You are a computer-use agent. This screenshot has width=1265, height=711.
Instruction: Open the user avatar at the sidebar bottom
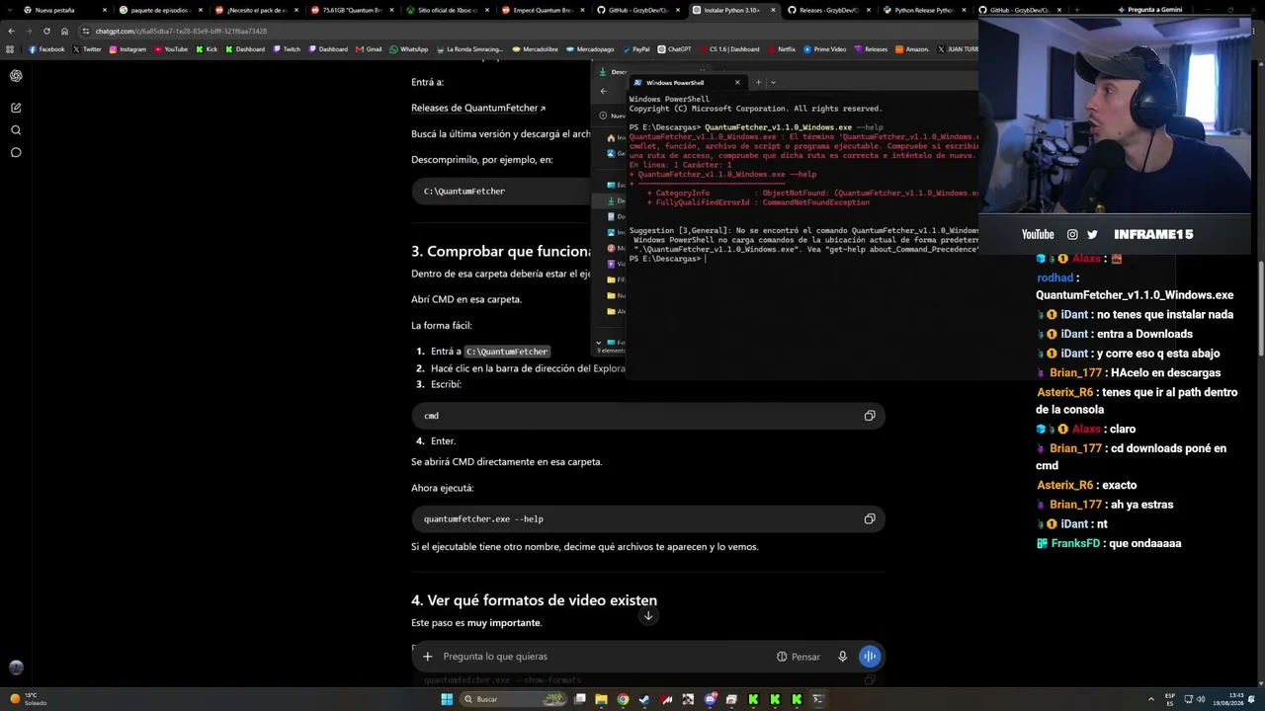pyautogui.click(x=16, y=668)
